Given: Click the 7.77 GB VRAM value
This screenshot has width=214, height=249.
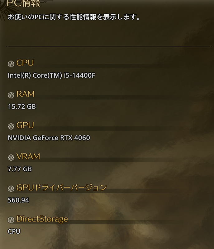Looking at the screenshot, I should click(20, 169).
